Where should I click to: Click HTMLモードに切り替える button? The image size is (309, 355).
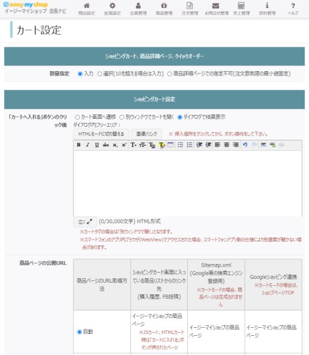tap(101, 134)
